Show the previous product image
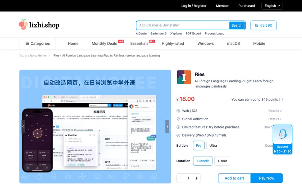The height and width of the screenshot is (187, 302). pos(23,127)
